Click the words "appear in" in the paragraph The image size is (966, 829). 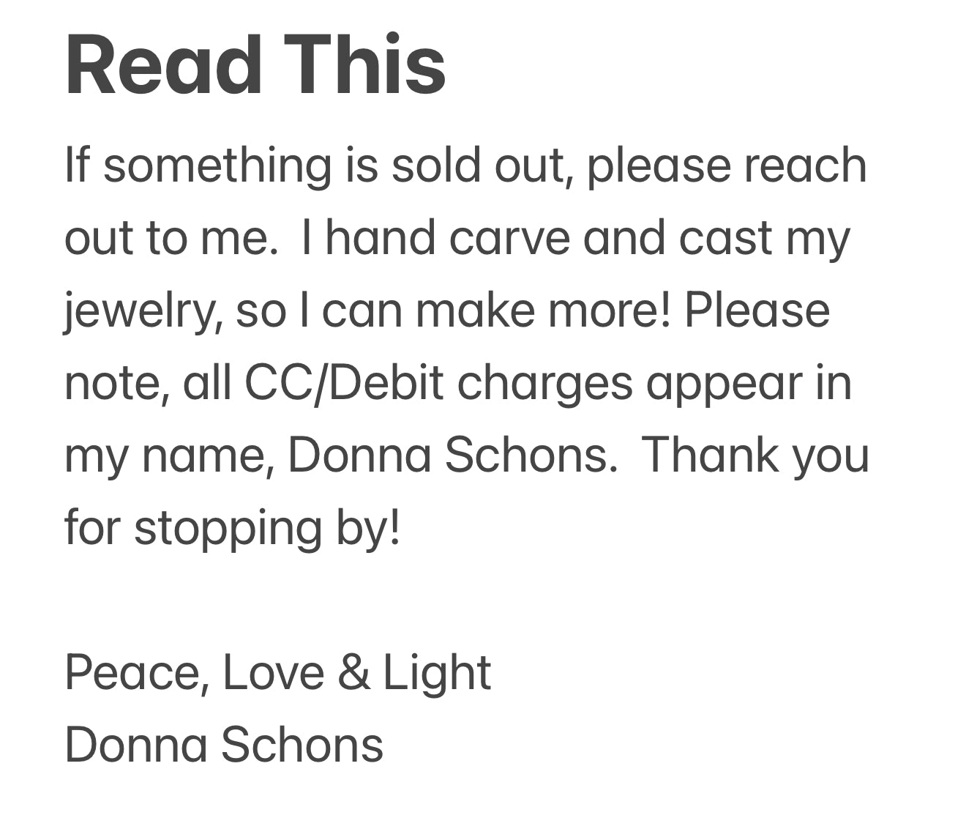click(x=749, y=383)
